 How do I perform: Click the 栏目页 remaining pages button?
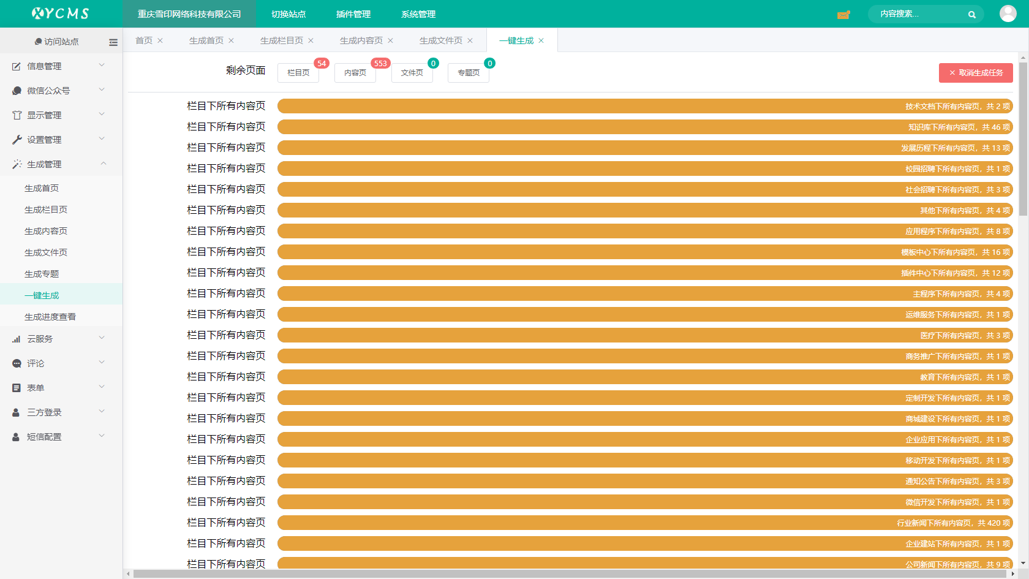click(298, 73)
